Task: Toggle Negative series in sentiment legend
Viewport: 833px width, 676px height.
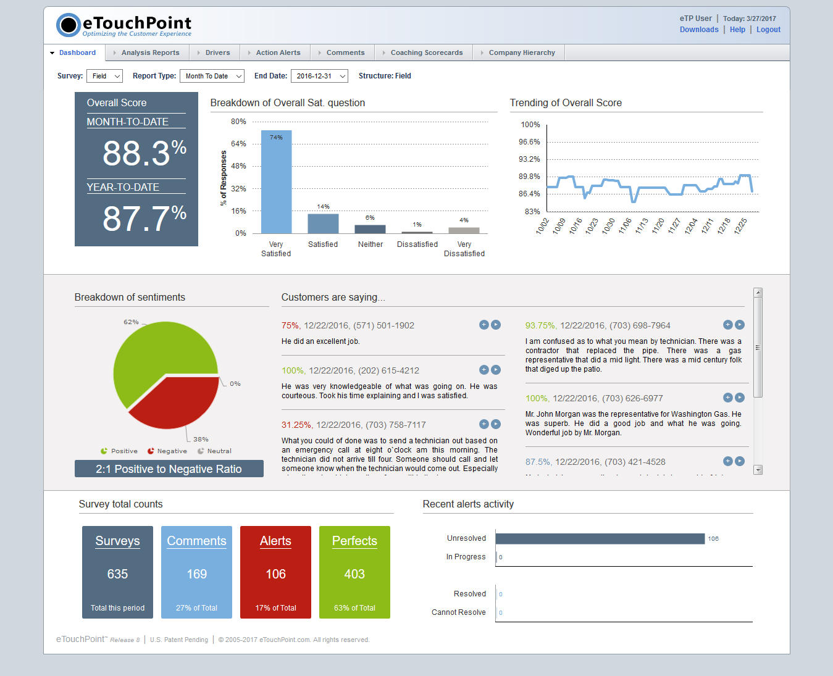Action: pos(167,451)
